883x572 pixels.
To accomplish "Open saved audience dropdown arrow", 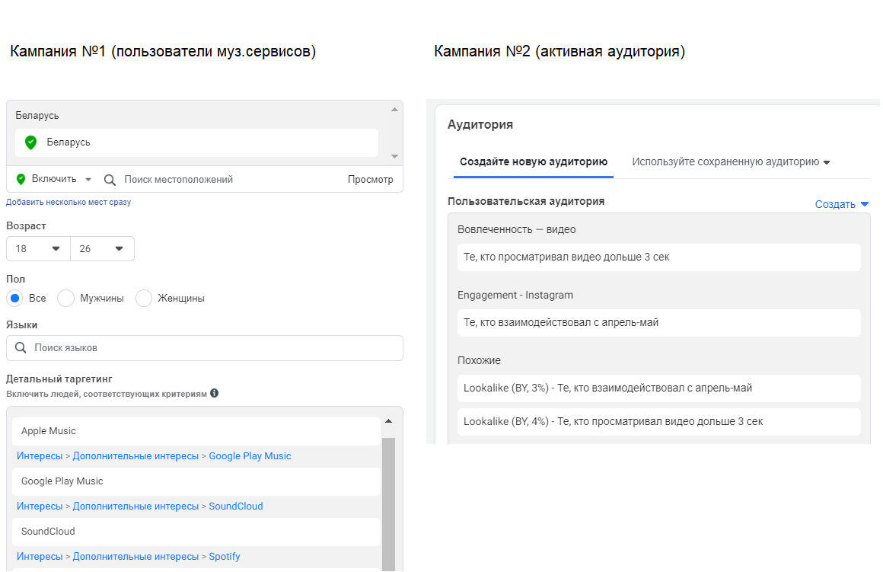I will 827,162.
